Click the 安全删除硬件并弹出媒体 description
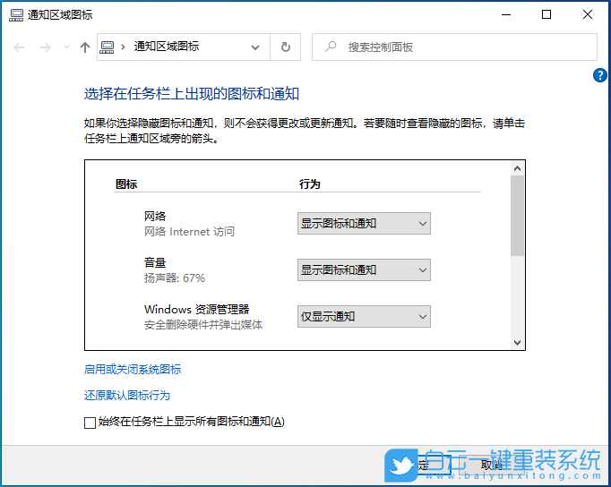The height and width of the screenshot is (487, 611). pos(203,325)
